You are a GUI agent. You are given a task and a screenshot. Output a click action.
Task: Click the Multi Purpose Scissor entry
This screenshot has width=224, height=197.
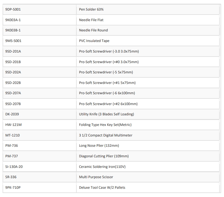[96, 177]
